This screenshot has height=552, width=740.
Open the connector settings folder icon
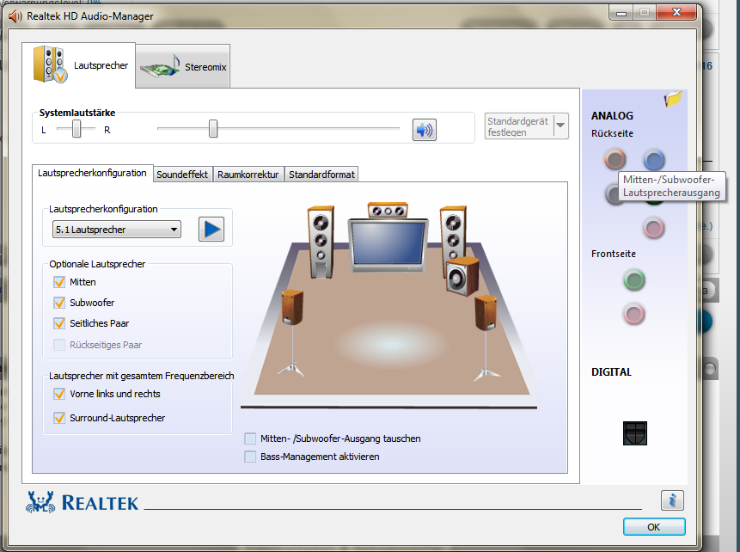coord(672,99)
